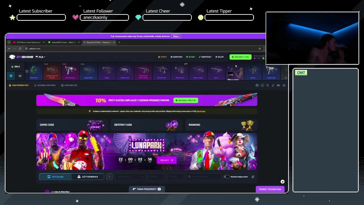Screen dimensions: 364x205
Task: Open the Instagram social icon
Action: 262,85
